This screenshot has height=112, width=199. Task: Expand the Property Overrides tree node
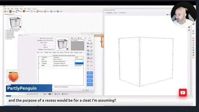click(x=6, y=32)
